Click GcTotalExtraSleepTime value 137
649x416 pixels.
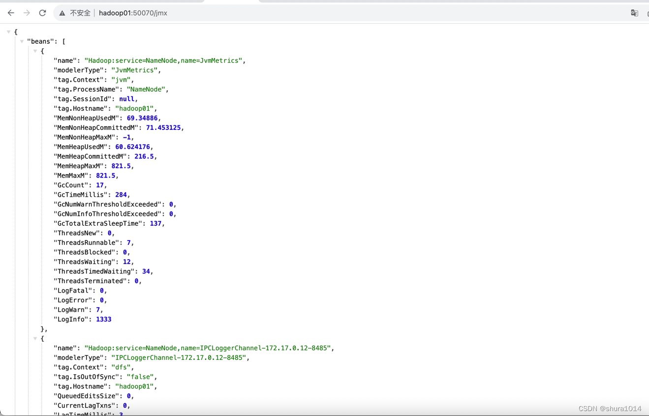(x=155, y=224)
